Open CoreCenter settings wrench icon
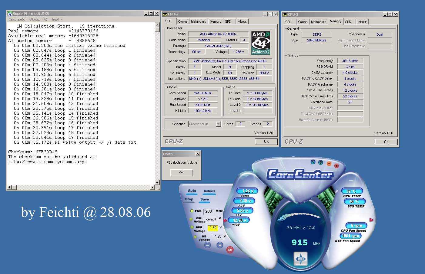 coord(313,162)
